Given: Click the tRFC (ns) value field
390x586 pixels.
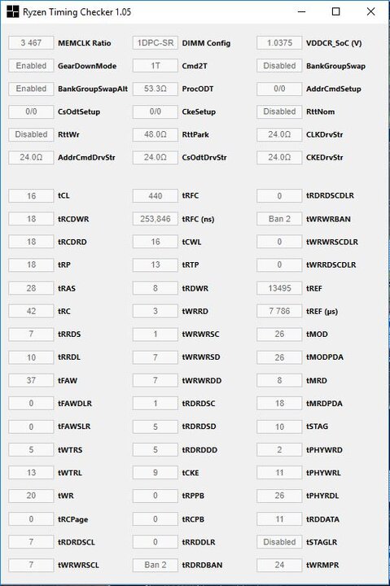Looking at the screenshot, I should click(156, 219).
